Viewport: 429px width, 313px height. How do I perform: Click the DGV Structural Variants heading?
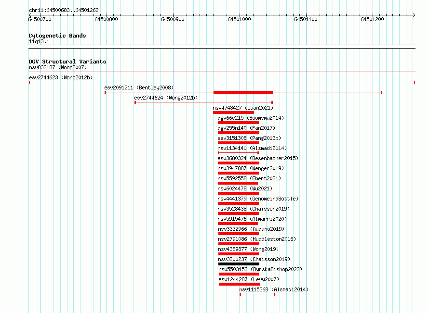click(67, 62)
